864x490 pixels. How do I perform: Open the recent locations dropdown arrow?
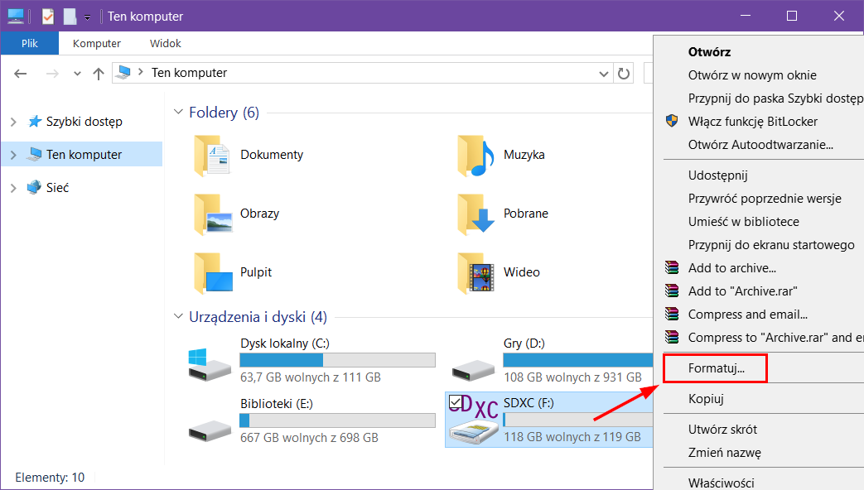[x=77, y=73]
